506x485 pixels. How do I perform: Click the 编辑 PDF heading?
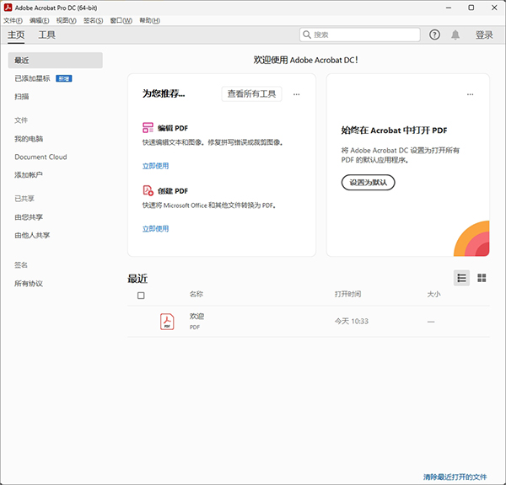(x=173, y=128)
